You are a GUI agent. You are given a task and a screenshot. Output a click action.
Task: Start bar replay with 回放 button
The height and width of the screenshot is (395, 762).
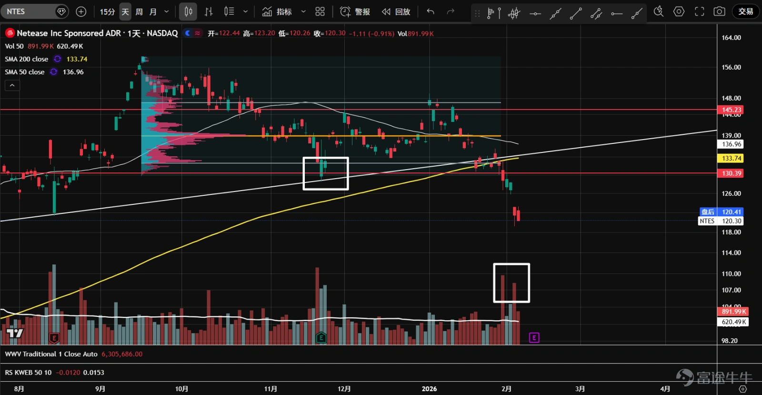[x=396, y=11]
